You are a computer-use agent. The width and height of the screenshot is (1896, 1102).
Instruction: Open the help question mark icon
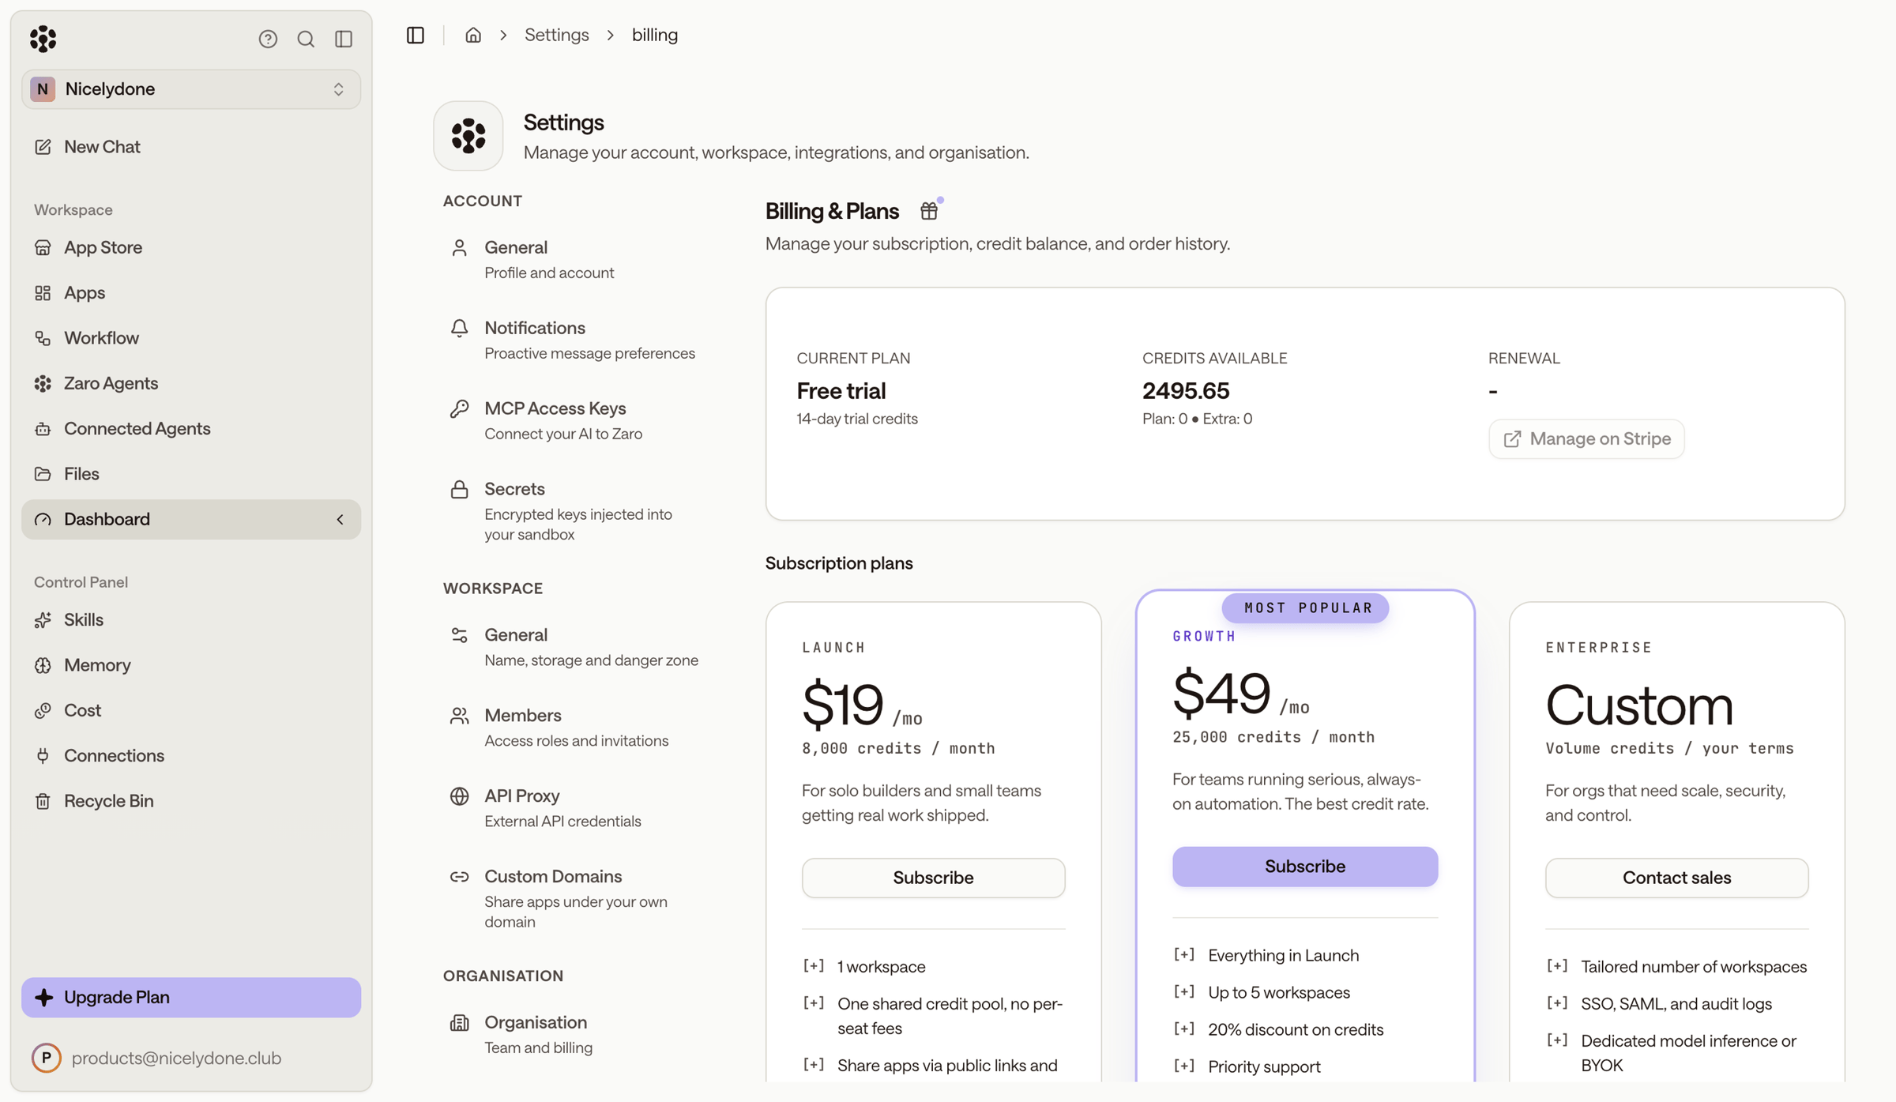[268, 39]
